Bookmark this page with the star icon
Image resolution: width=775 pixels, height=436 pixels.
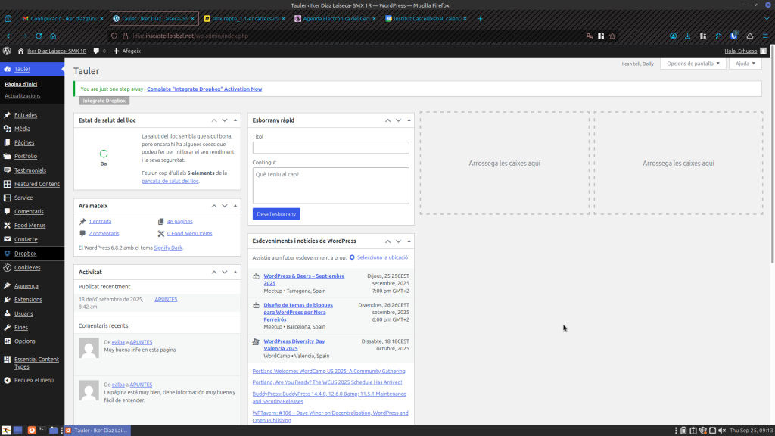point(612,36)
